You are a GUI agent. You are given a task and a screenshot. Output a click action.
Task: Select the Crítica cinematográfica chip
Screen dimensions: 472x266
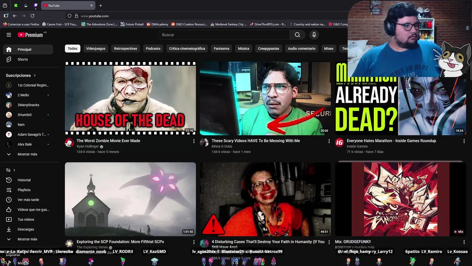(x=187, y=48)
